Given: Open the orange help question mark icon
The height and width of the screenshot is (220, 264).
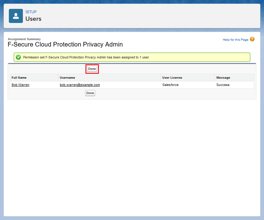Looking at the screenshot, I should 252,39.
